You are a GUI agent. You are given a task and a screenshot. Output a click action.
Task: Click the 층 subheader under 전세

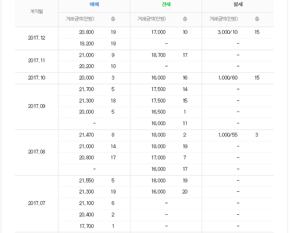click(x=185, y=19)
